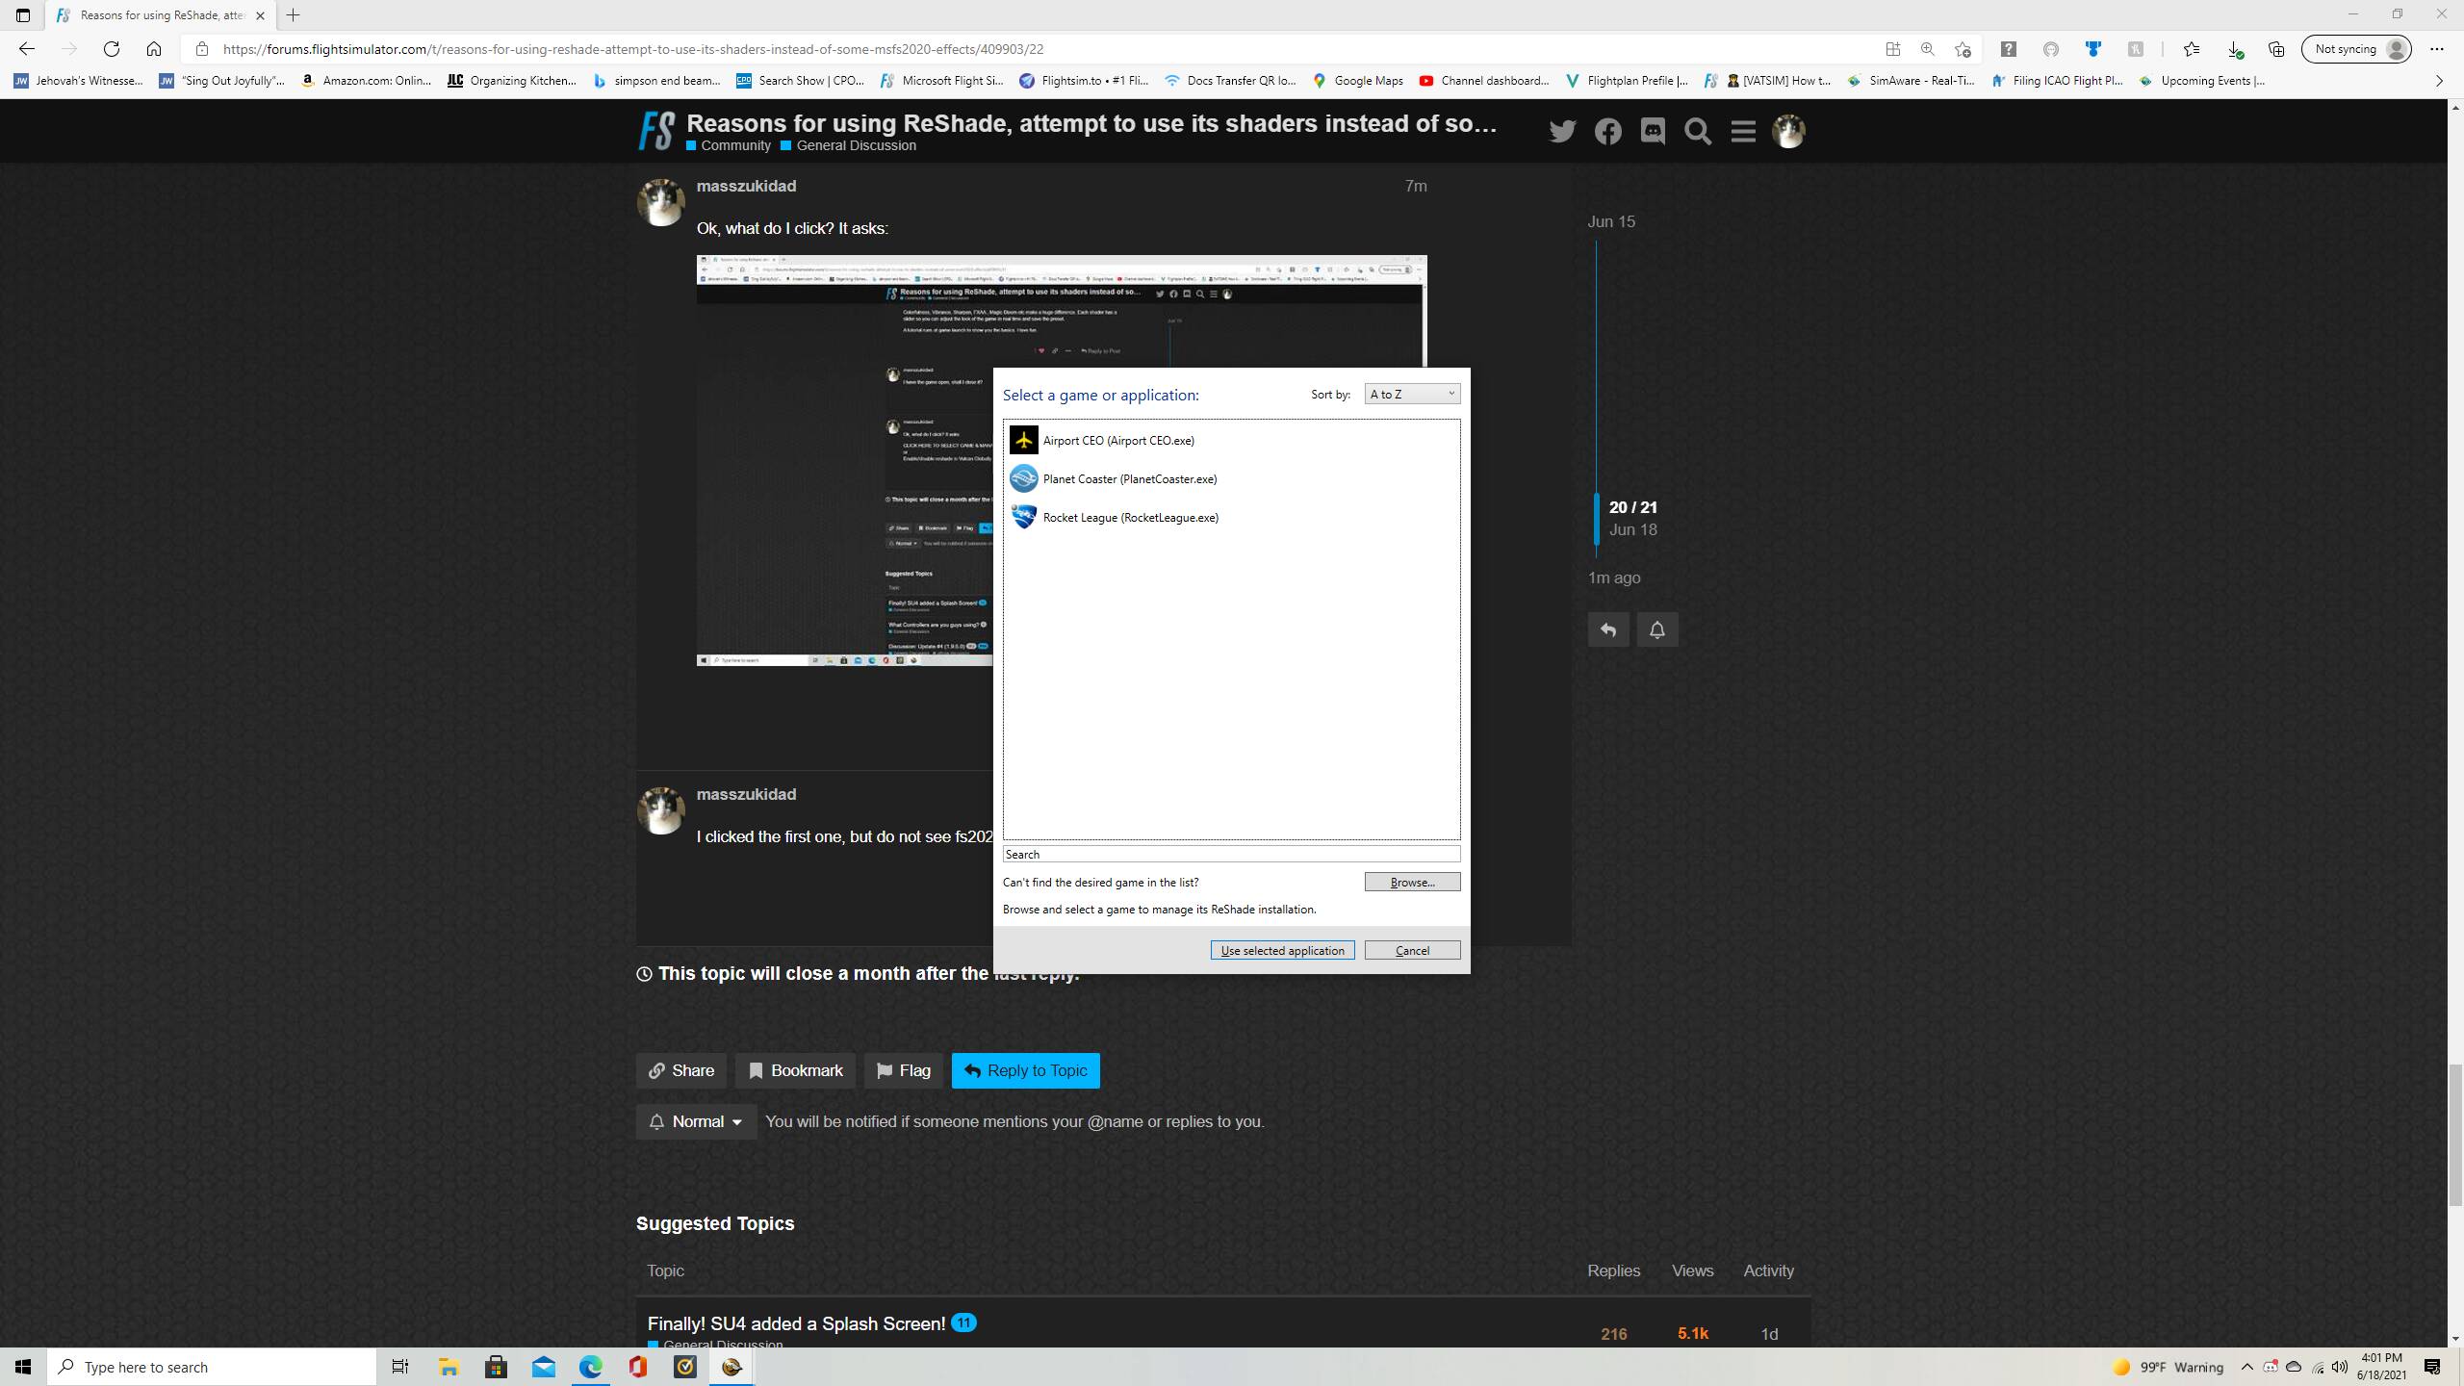Open the Discord icon in header
This screenshot has height=1386, width=2464.
(1653, 131)
